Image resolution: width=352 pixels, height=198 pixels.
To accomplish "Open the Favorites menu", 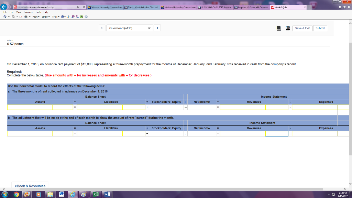I will click(28, 12).
